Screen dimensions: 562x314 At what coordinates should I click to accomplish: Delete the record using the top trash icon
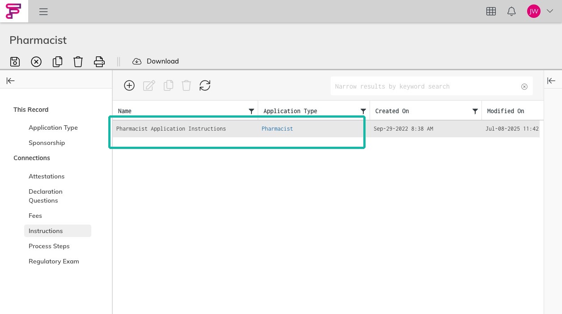pyautogui.click(x=78, y=62)
